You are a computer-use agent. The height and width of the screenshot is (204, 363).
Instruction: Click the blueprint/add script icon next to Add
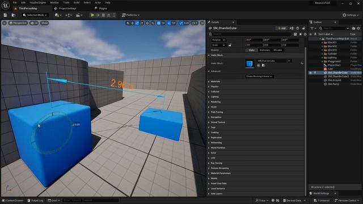click(x=292, y=28)
